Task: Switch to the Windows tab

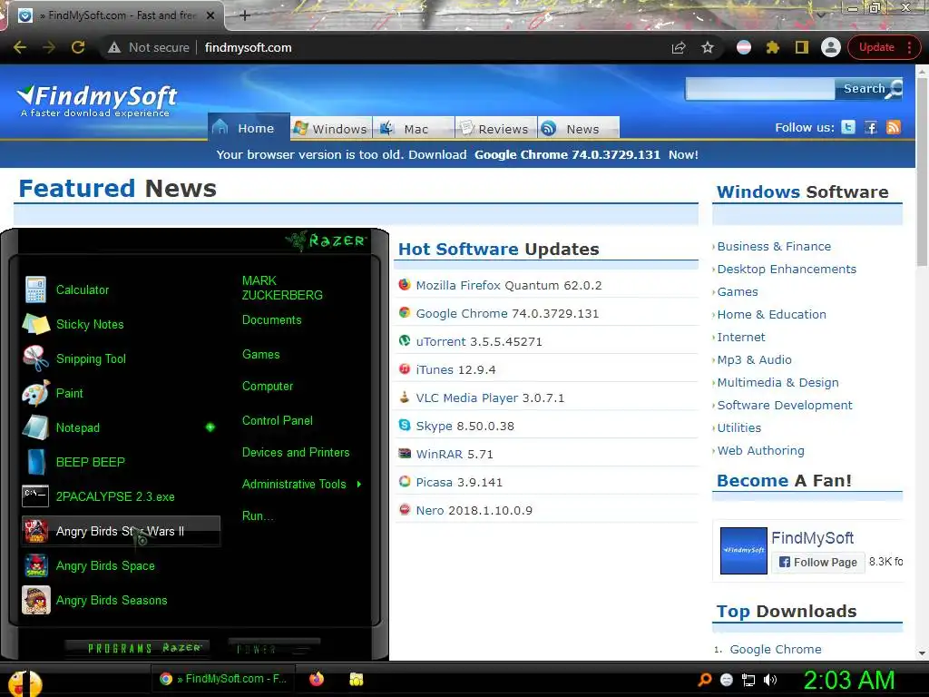Action: pos(331,128)
